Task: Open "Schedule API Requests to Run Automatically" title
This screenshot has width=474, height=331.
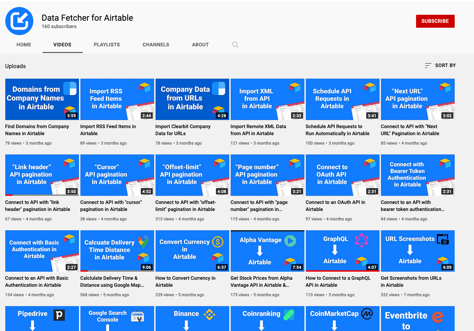Action: (338, 130)
